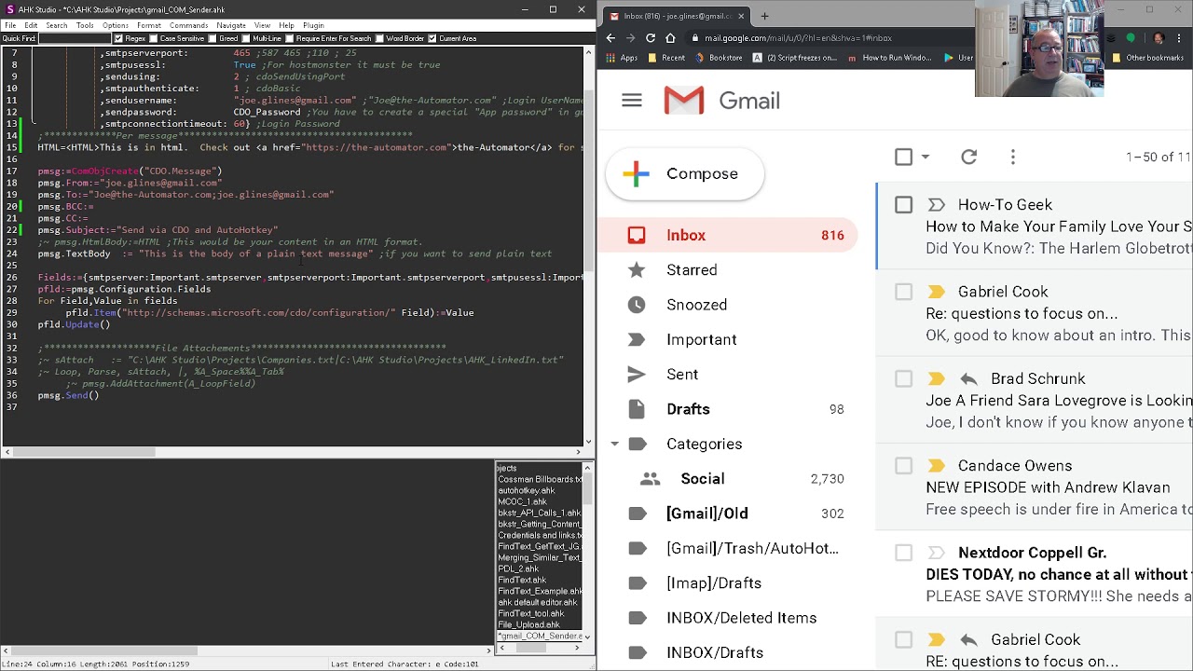The height and width of the screenshot is (671, 1193).
Task: Toggle the Regex checkbox
Action: tap(118, 38)
